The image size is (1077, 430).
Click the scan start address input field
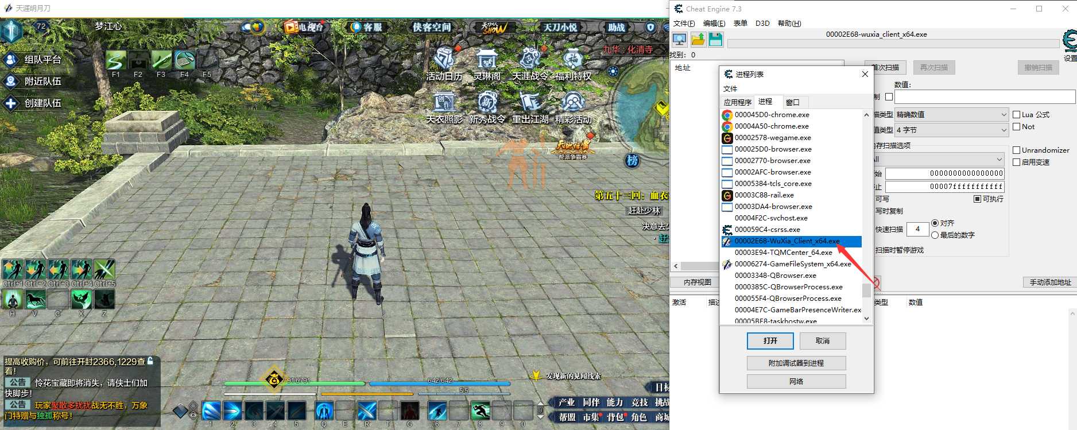point(945,173)
